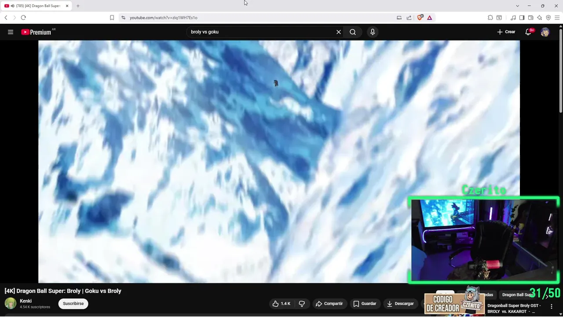Open browser extensions puzzle icon
The image size is (563, 317).
point(490,18)
